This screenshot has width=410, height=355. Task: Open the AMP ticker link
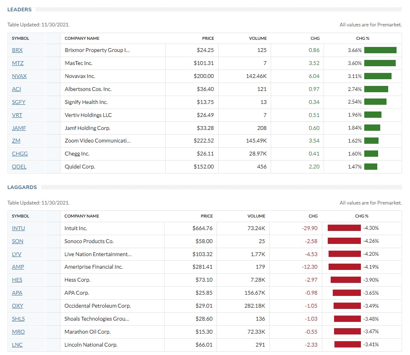pos(18,267)
